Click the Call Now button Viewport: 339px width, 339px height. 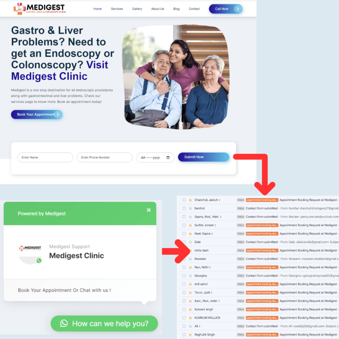[225, 9]
